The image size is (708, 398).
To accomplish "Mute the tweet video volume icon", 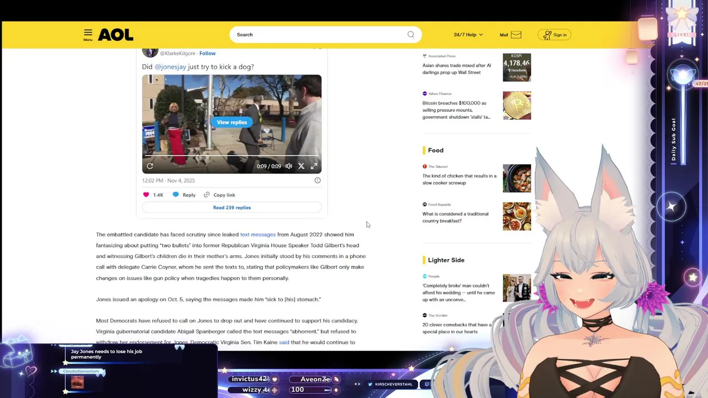I will [289, 166].
